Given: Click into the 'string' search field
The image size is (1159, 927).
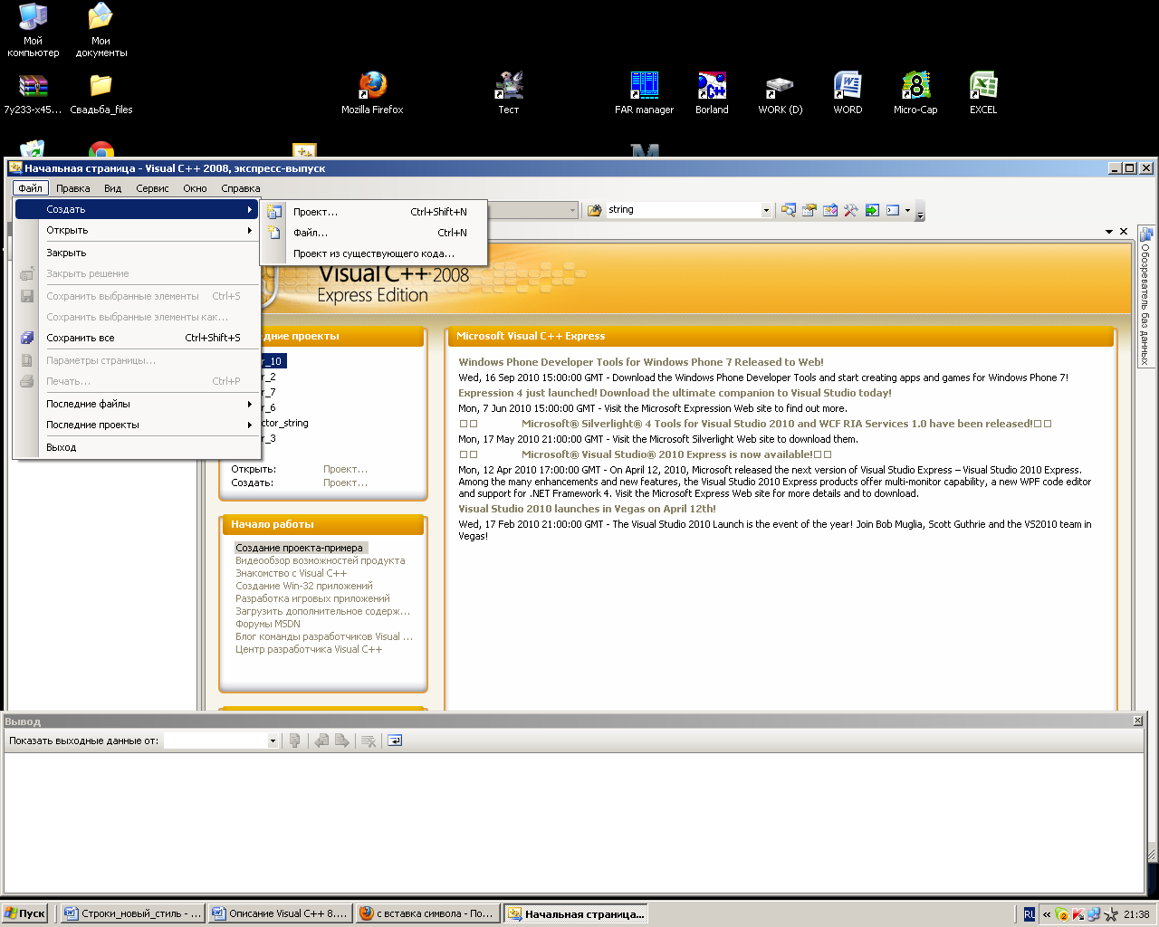Looking at the screenshot, I should tap(684, 210).
